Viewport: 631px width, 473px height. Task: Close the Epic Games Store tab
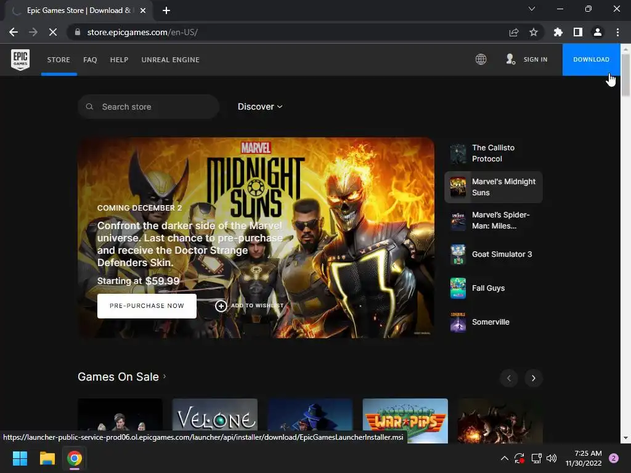pos(143,10)
